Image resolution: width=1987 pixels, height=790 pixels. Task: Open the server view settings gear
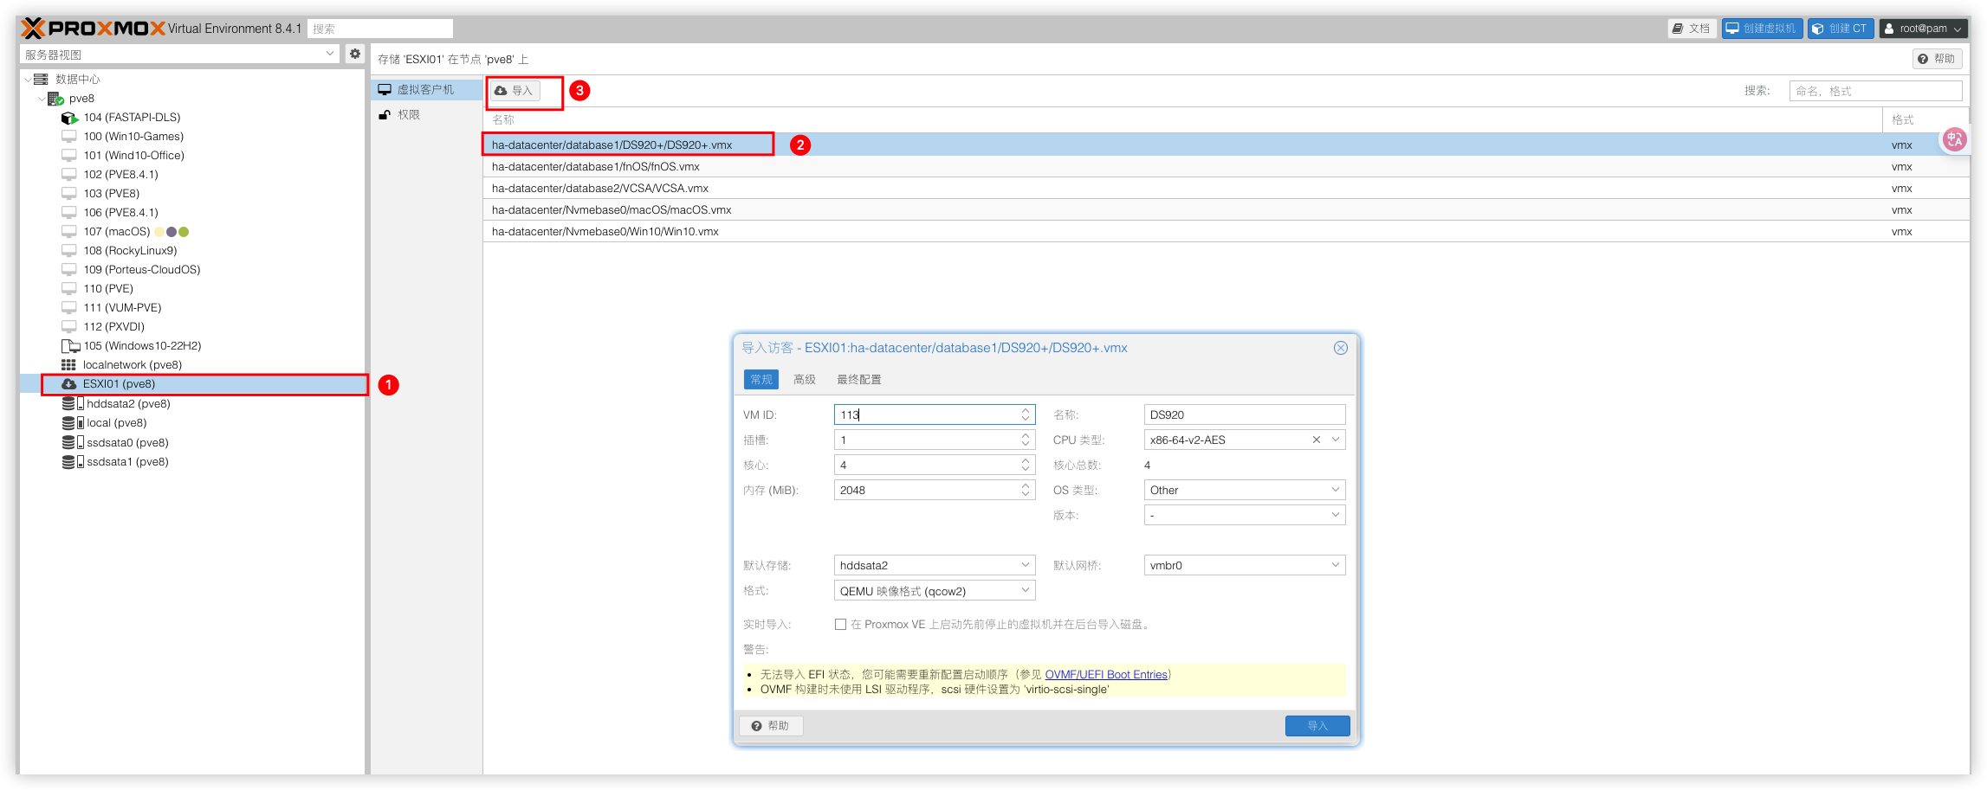[354, 54]
